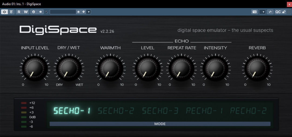Open the preset management dropdown
The height and width of the screenshot is (137, 292).
coord(89,12)
